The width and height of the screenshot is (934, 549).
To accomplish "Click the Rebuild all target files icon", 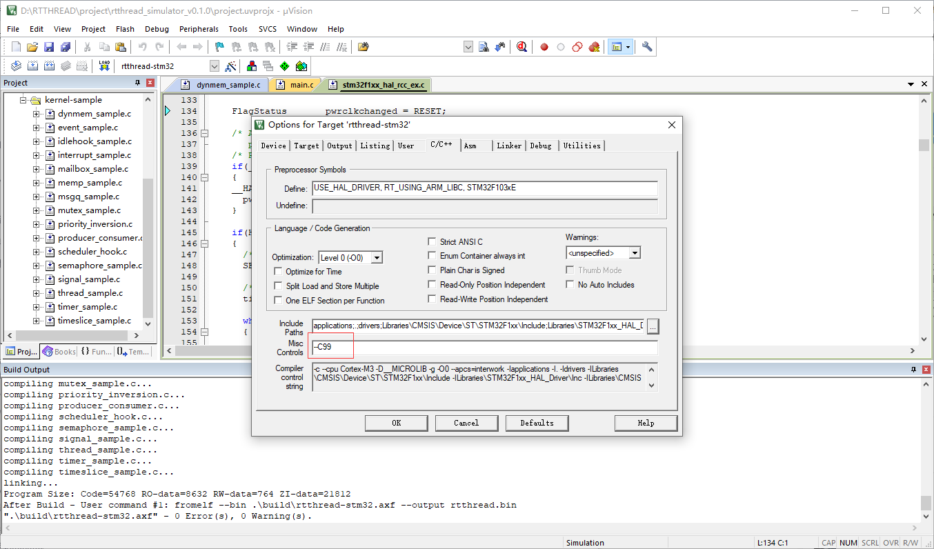I will click(49, 66).
